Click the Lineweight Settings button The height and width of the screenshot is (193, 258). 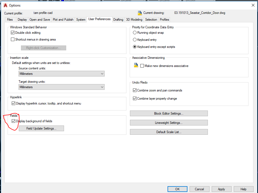click(169, 123)
